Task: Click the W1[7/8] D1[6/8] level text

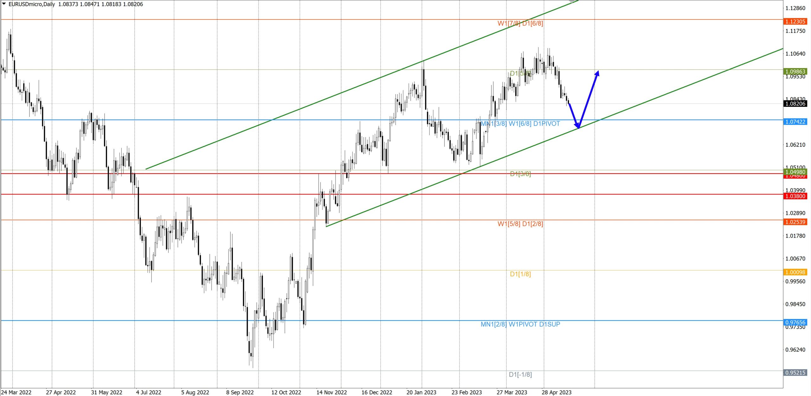Action: coord(520,23)
